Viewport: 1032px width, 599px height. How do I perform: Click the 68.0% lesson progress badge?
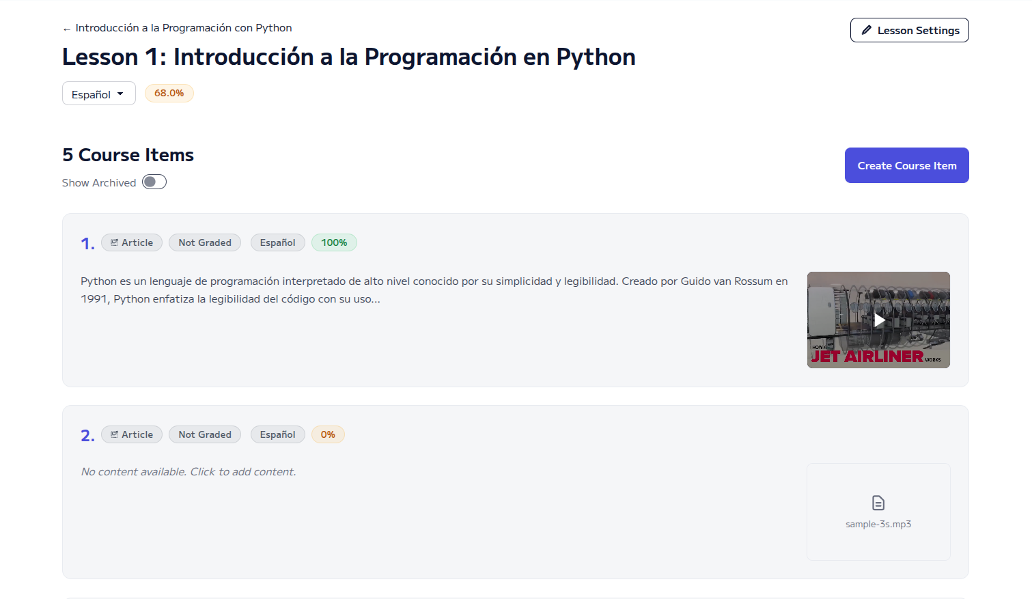(169, 93)
